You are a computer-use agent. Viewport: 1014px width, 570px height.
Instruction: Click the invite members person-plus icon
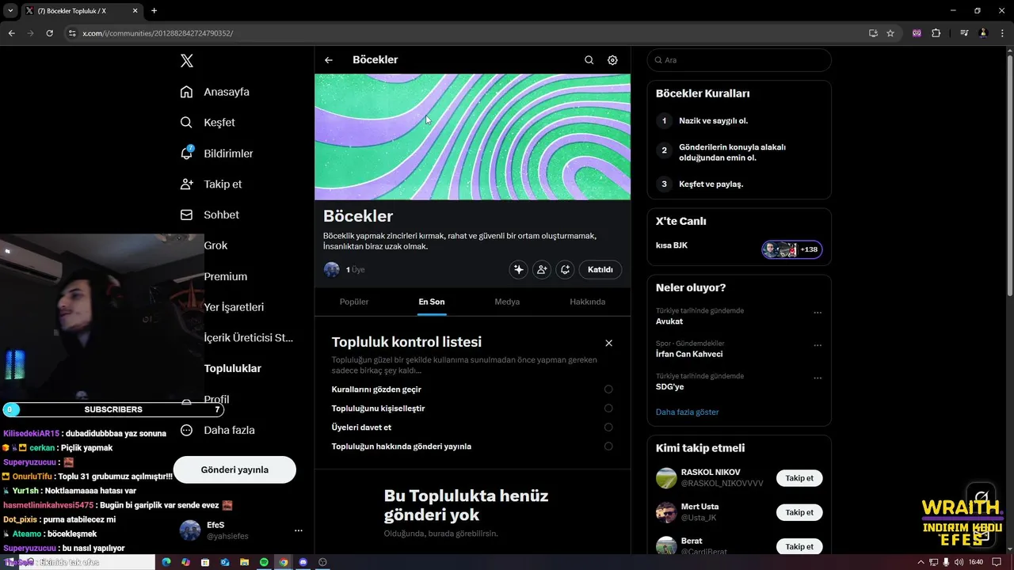coord(542,270)
